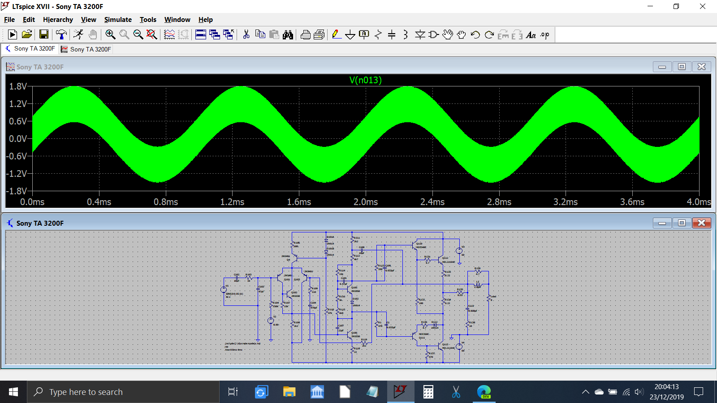This screenshot has width=717, height=403.
Task: Zoom in using the magnifier plus icon
Action: pyautogui.click(x=110, y=34)
